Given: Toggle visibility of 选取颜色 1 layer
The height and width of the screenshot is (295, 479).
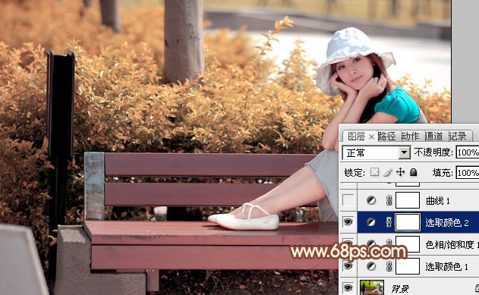Looking at the screenshot, I should [348, 266].
